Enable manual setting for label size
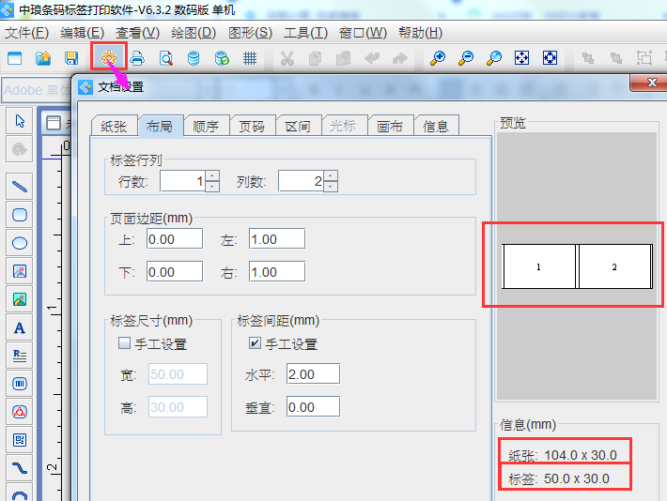 click(124, 344)
